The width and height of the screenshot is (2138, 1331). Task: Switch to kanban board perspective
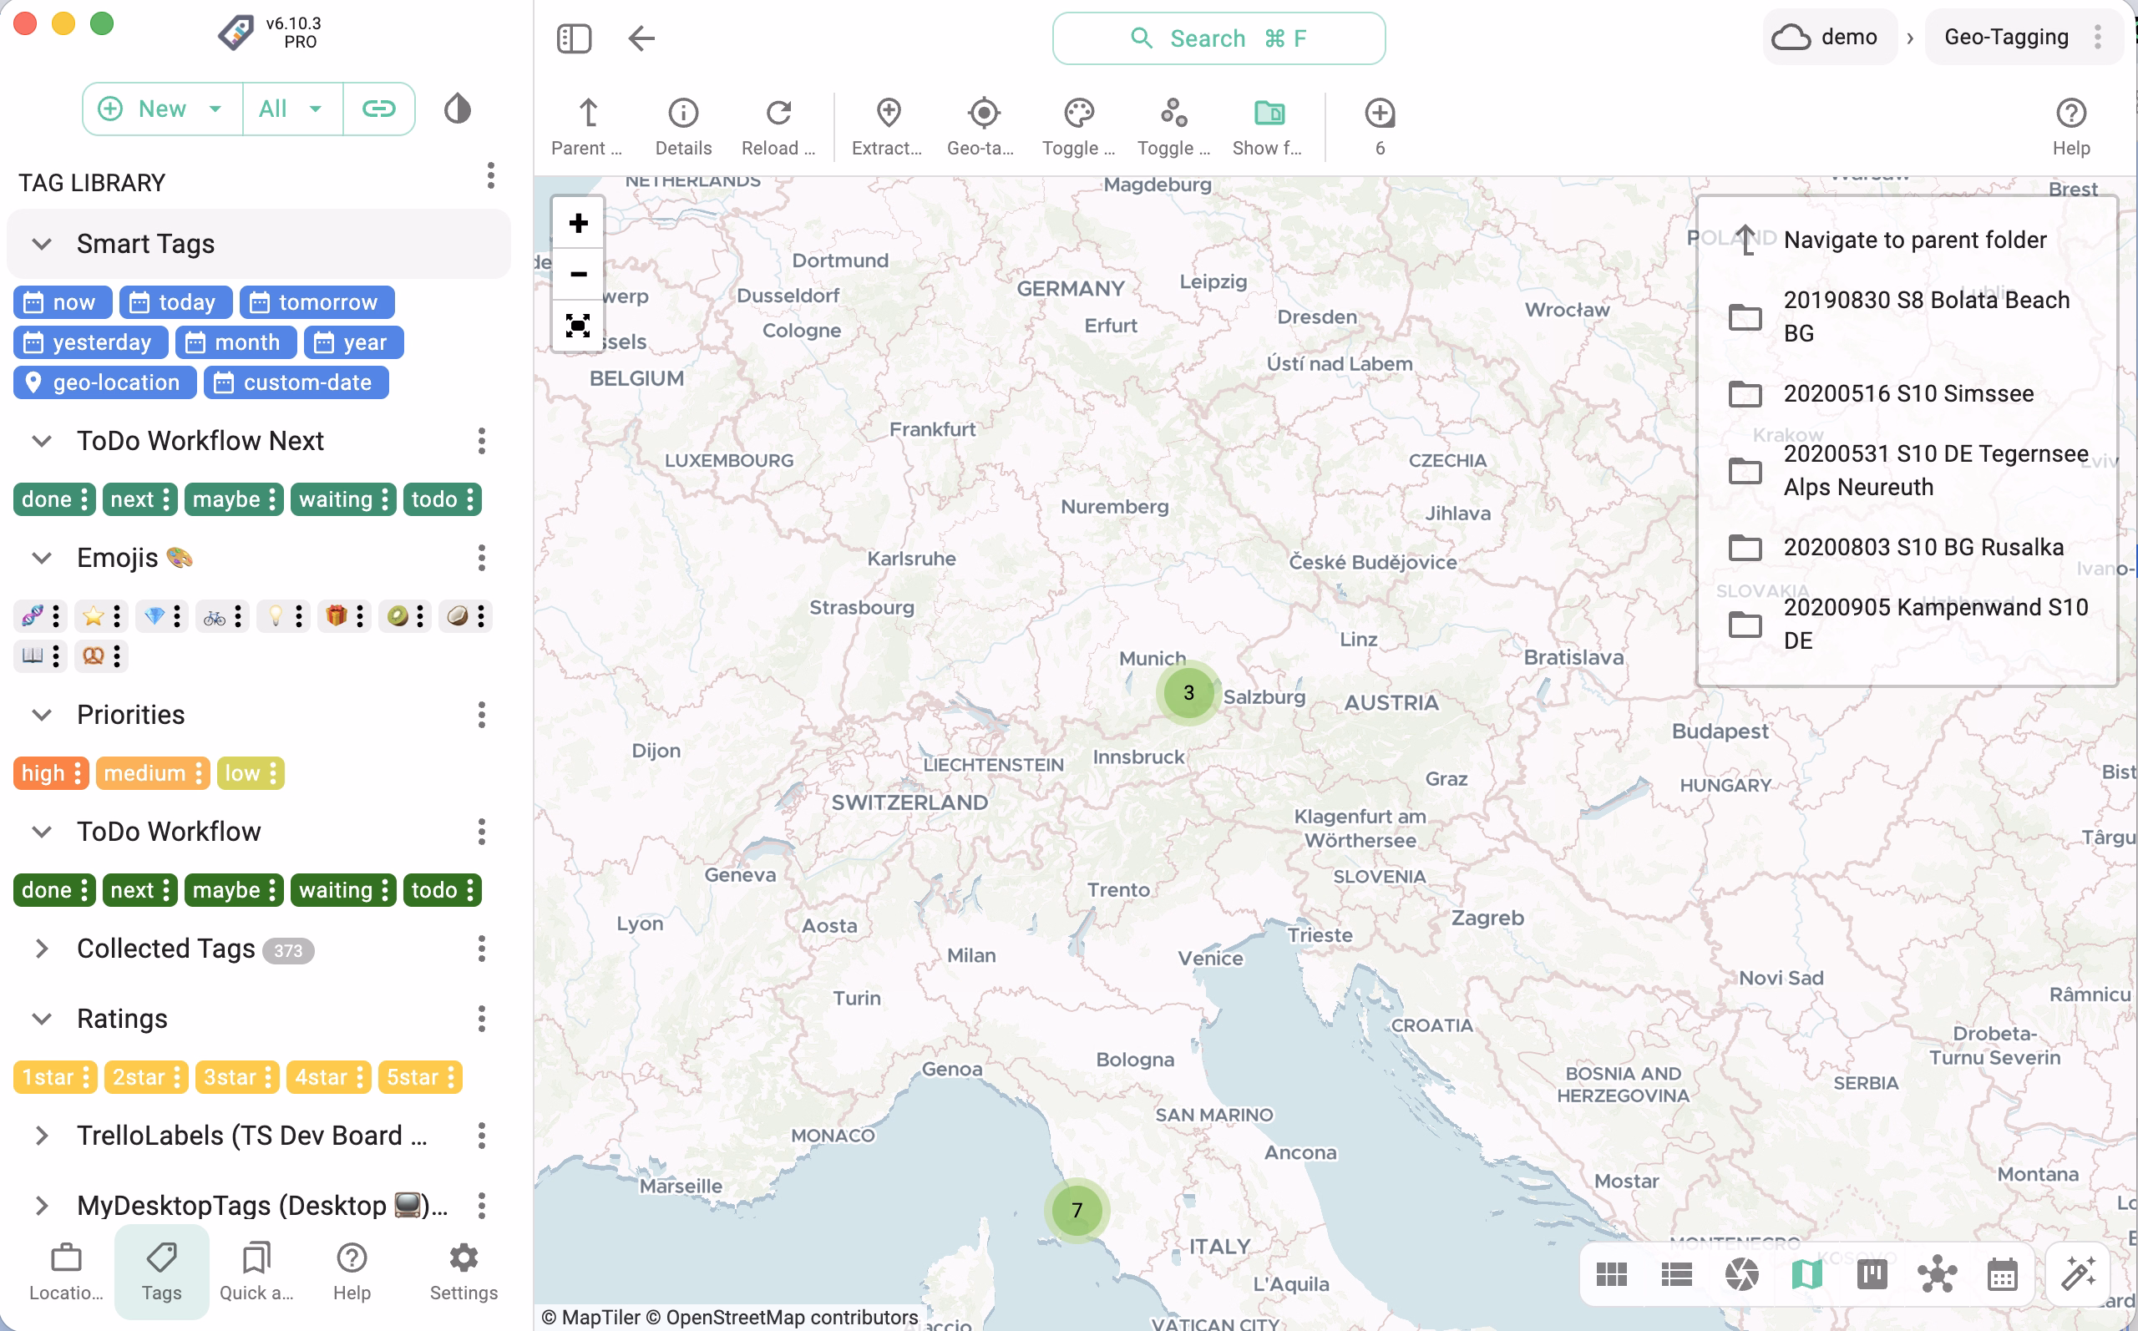click(x=1872, y=1273)
